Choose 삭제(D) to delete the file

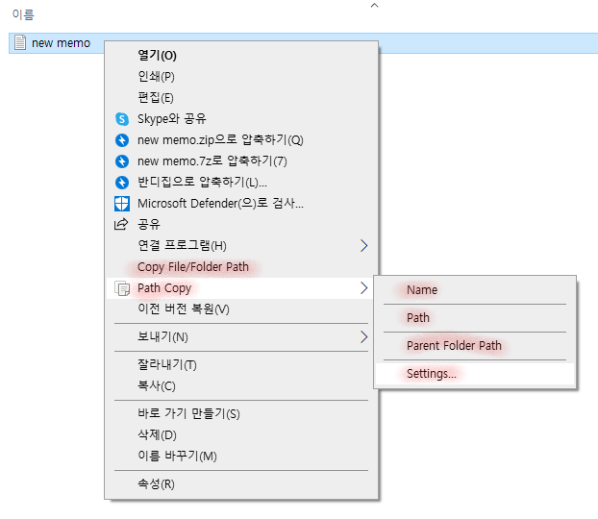241,435
